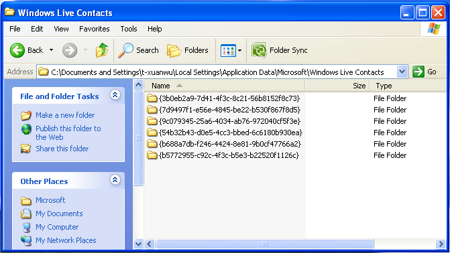Open the Search pane
Viewport: 450px width, 253px height.
138,50
